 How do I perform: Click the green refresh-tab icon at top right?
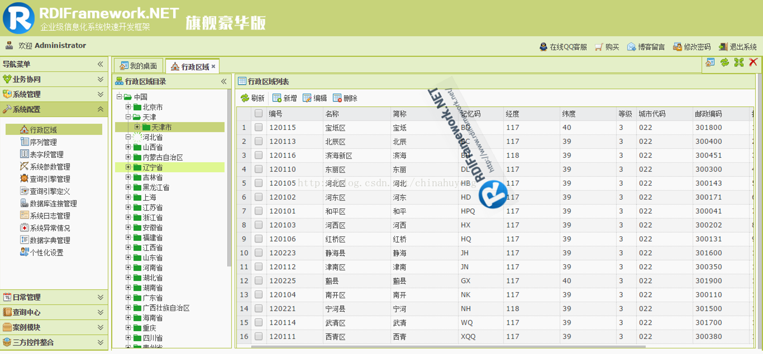coord(724,62)
